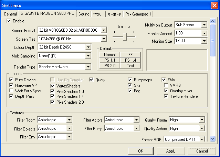Screen dimensions: 220x157
Task: Expand the Render Type dropdown
Action: coord(88,66)
